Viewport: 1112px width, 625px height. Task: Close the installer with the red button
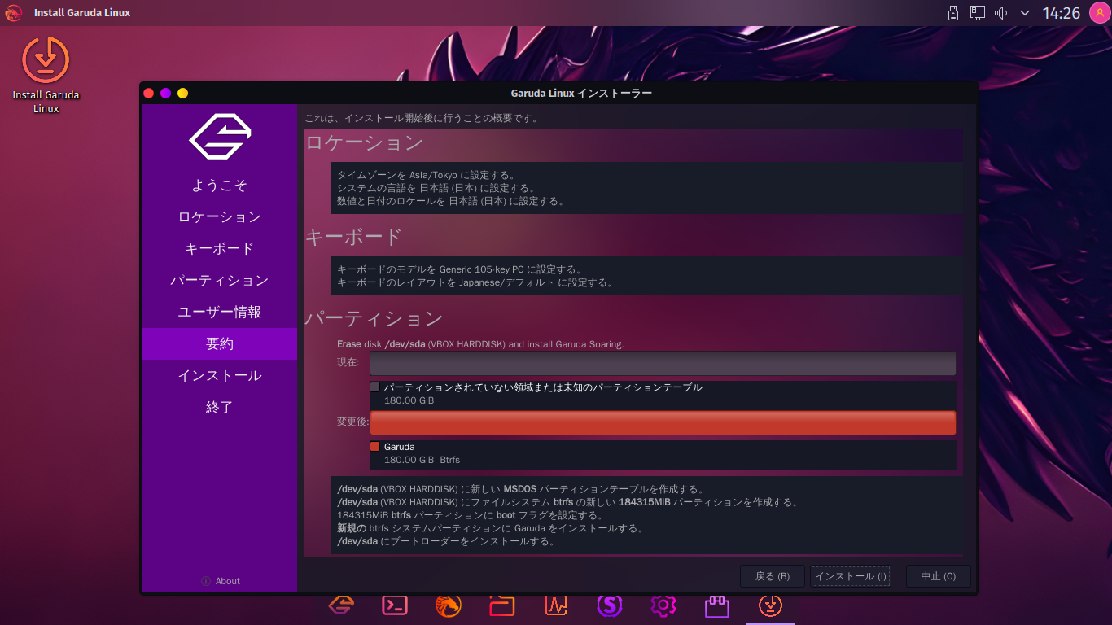pos(149,94)
